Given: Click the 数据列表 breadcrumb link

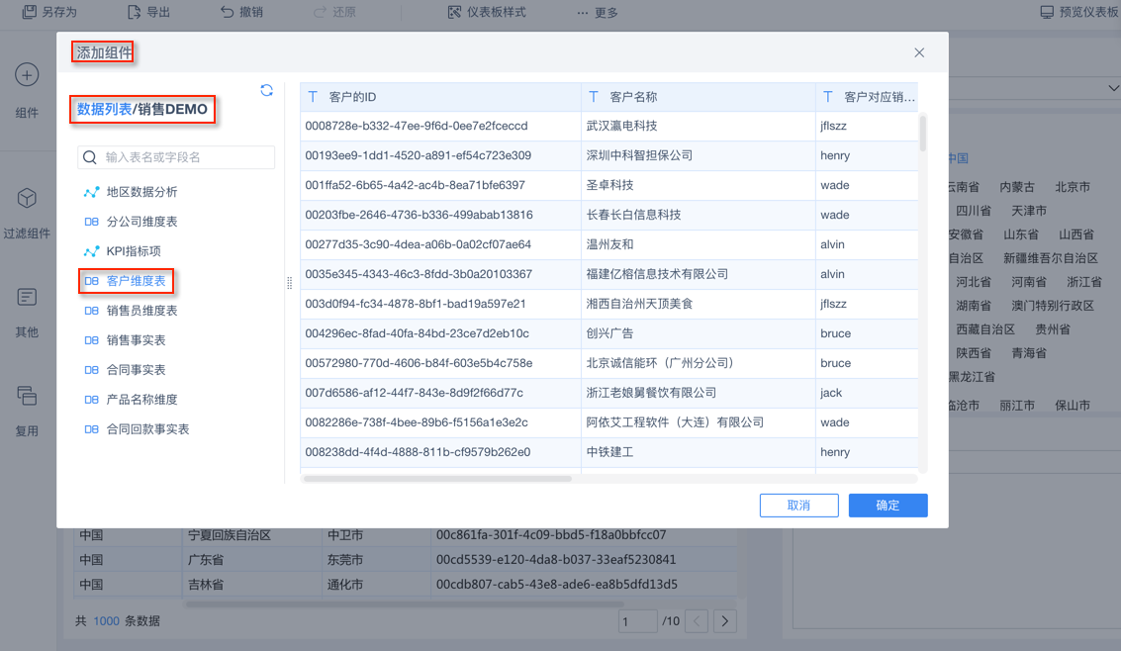Looking at the screenshot, I should click(x=104, y=110).
